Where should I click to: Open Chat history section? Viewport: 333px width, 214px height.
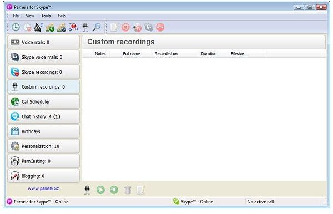(x=43, y=116)
